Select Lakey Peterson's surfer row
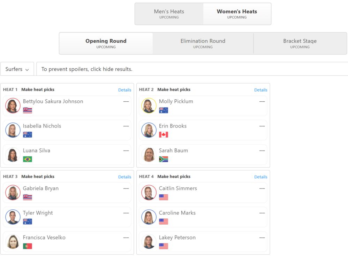The height and width of the screenshot is (256, 348). (202, 242)
